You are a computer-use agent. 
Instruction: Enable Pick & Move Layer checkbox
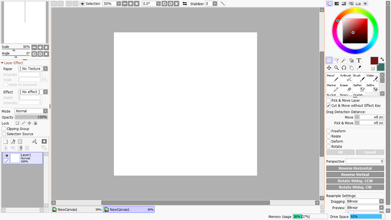tap(329, 101)
